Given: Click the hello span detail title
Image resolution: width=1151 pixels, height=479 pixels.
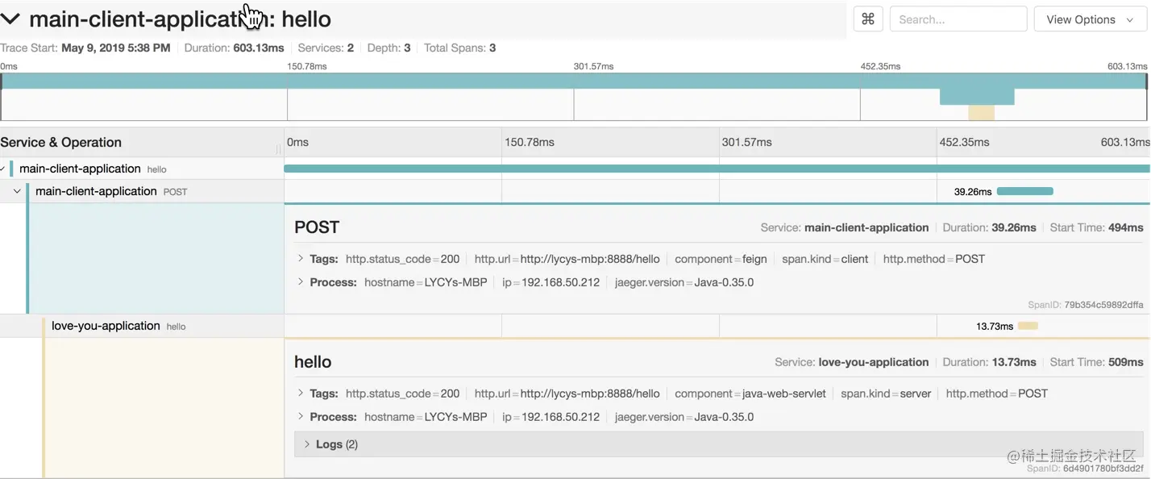Looking at the screenshot, I should click(x=313, y=362).
